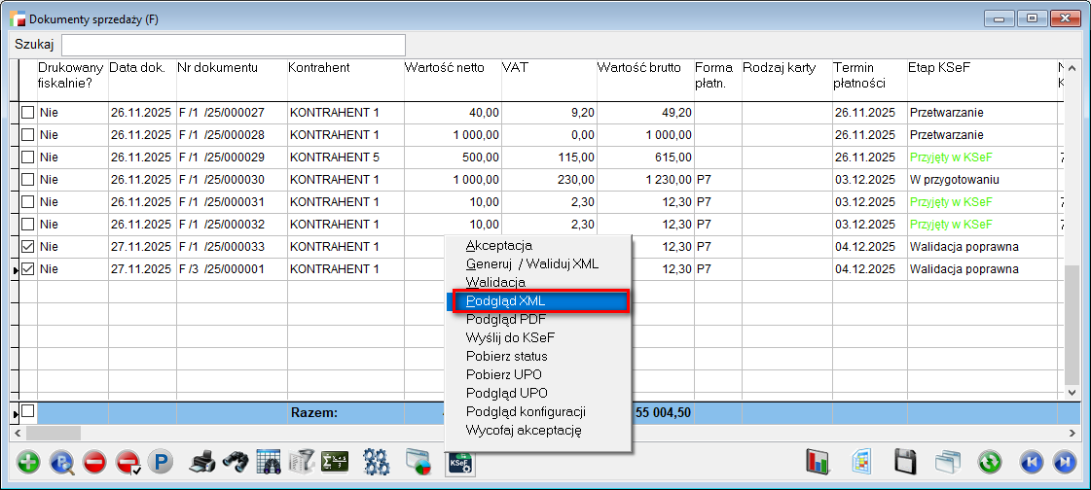Click the Wartość brutto column header
The image size is (1091, 490).
pos(637,68)
